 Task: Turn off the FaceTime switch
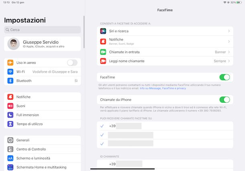pyautogui.click(x=225, y=77)
